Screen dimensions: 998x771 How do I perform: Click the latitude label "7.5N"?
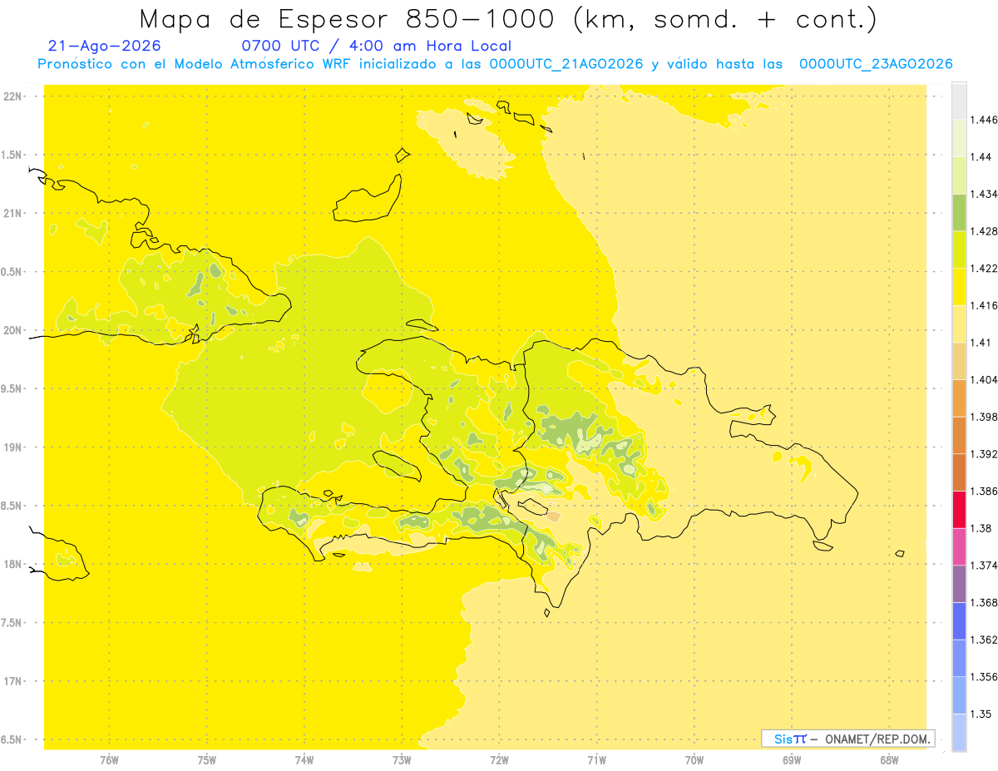pos(12,623)
